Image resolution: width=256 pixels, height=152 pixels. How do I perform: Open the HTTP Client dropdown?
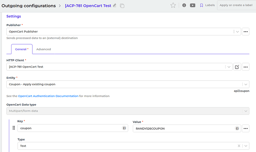(229, 67)
